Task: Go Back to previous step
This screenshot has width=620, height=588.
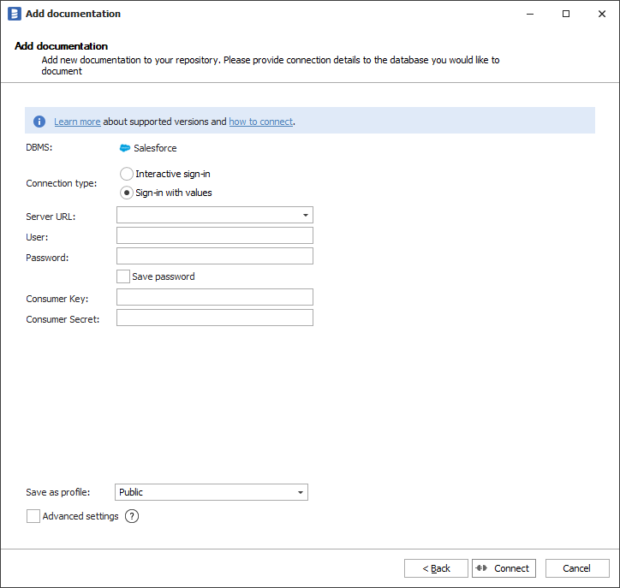Action: [x=436, y=568]
